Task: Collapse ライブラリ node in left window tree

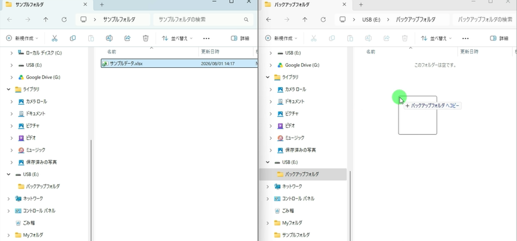Action: (x=8, y=90)
